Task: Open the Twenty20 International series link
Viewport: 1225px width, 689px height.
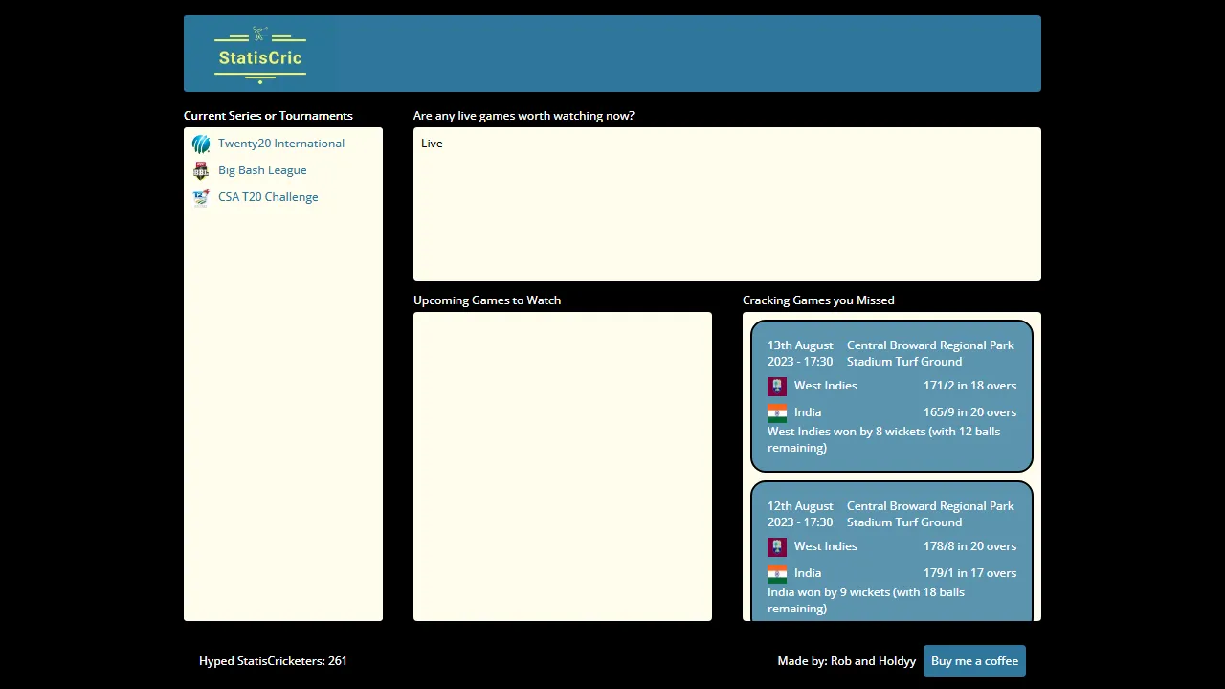Action: coord(280,144)
